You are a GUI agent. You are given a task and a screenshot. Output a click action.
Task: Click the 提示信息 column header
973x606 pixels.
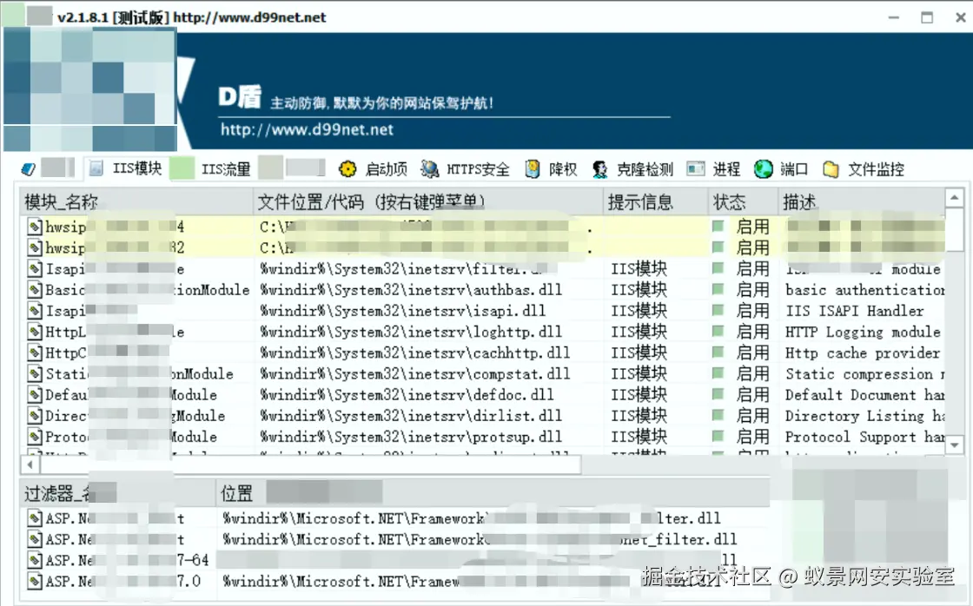pos(656,202)
